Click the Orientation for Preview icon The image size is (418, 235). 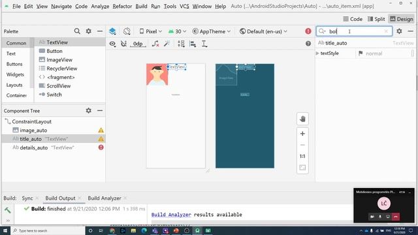pyautogui.click(x=127, y=31)
